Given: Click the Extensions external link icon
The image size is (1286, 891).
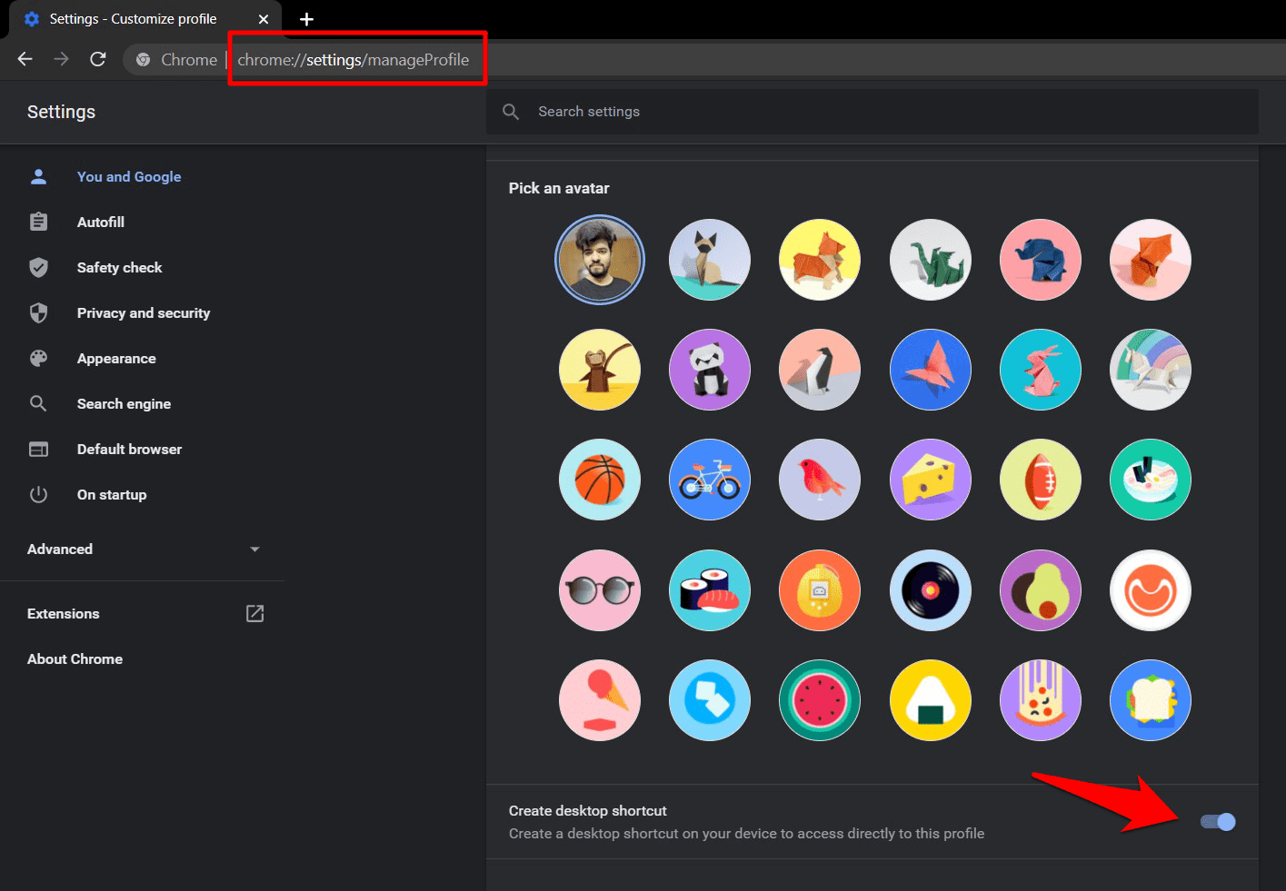Looking at the screenshot, I should pos(254,614).
